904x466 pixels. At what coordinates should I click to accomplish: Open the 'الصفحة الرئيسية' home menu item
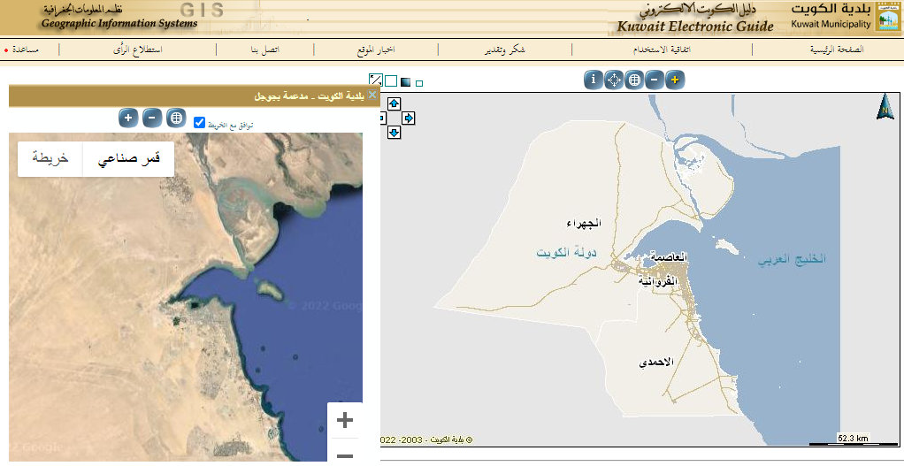[x=837, y=50]
